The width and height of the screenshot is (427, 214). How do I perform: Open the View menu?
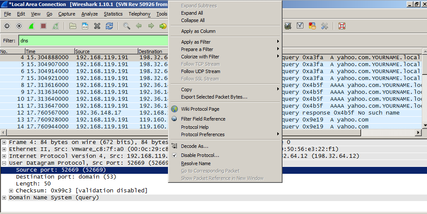36,14
